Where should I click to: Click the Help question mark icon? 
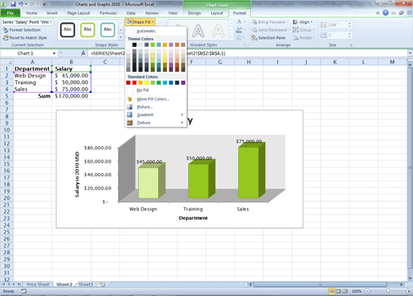(x=385, y=13)
